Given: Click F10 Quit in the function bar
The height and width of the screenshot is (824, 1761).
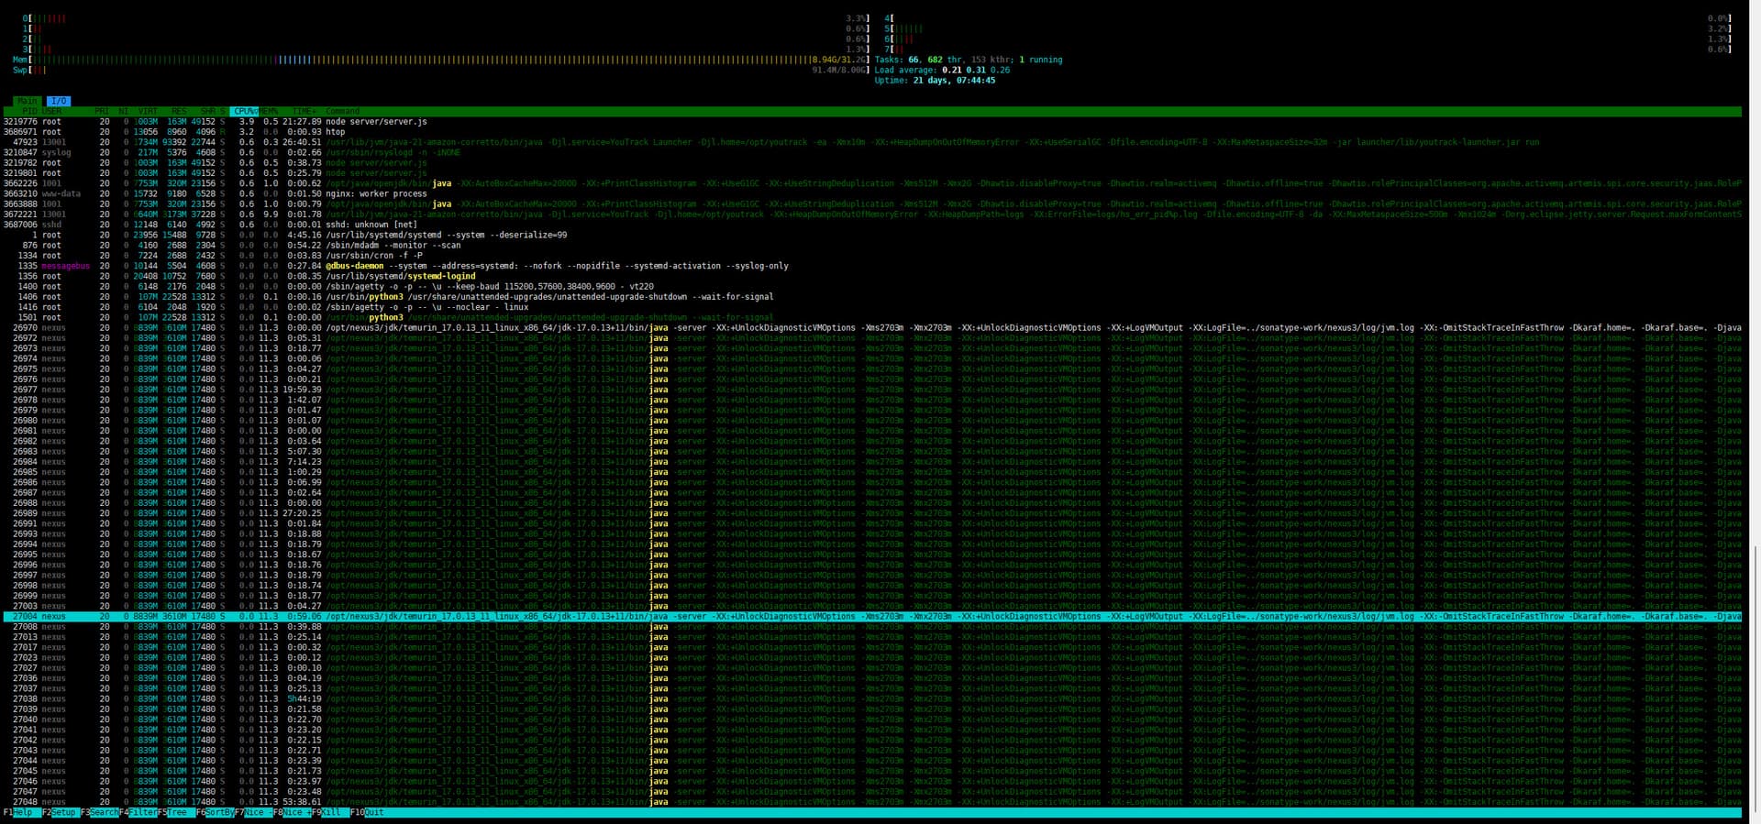Looking at the screenshot, I should 367,813.
